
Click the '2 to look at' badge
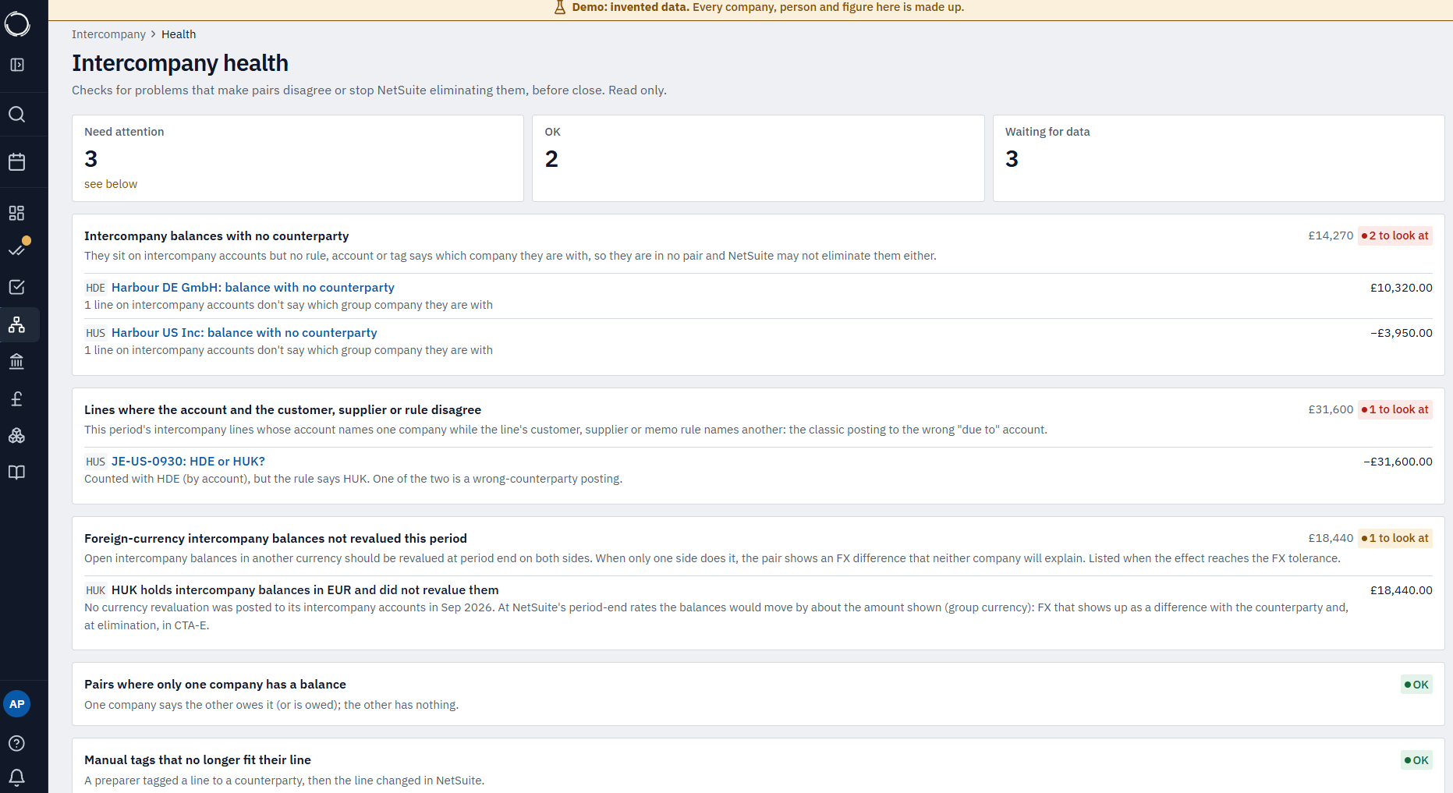point(1395,235)
